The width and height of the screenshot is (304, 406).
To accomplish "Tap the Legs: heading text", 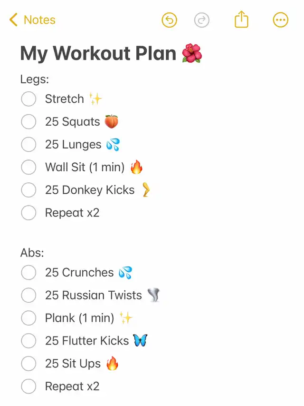I will coord(35,79).
